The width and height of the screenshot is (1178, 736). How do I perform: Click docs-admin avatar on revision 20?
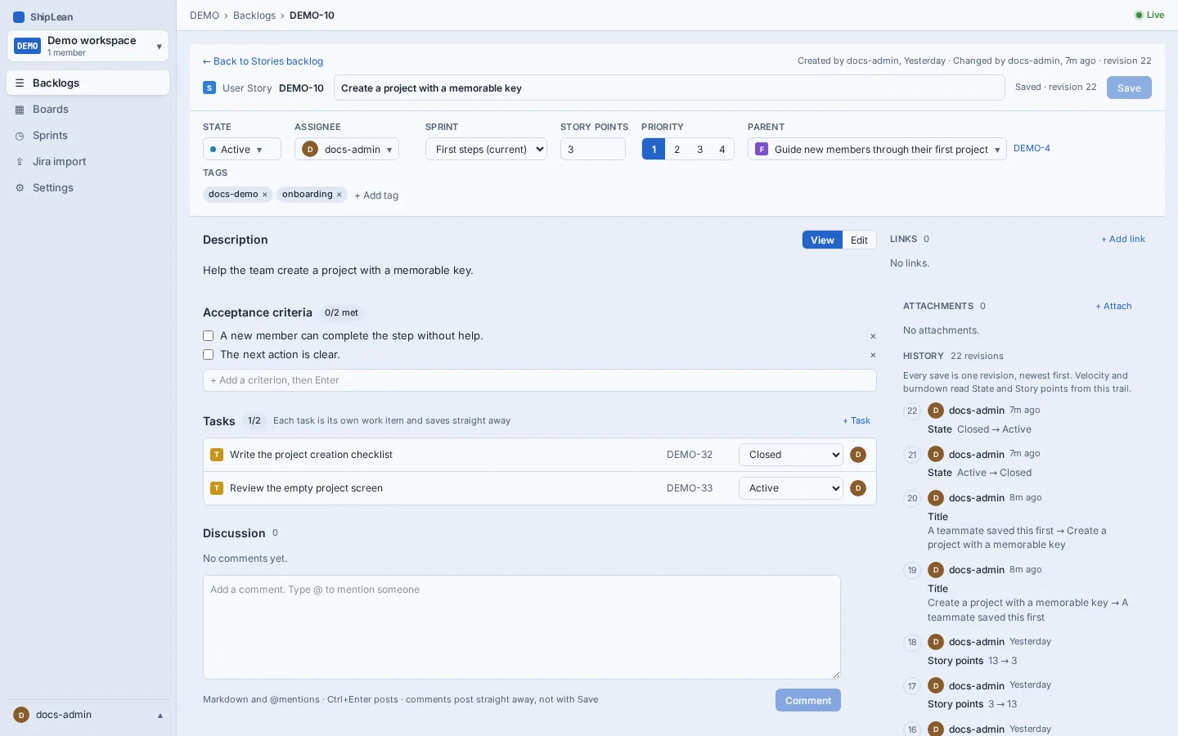click(x=936, y=498)
